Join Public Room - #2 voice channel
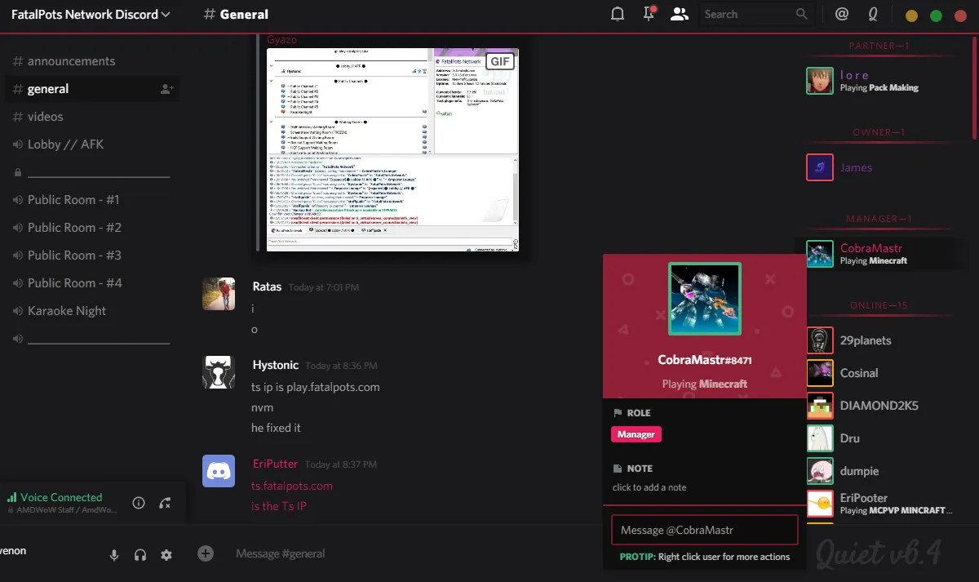Screen dimensions: 979x582 click(x=91, y=228)
